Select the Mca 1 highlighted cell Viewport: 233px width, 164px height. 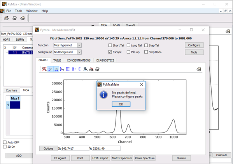coord(15,105)
